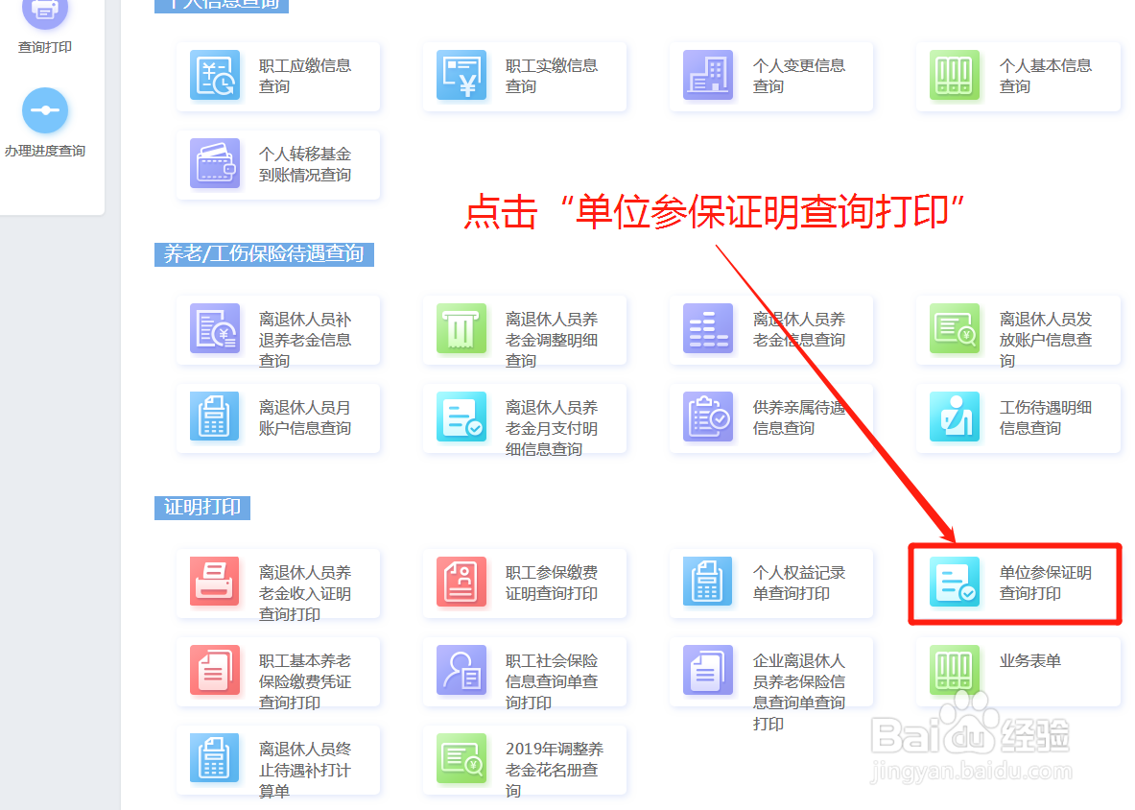Screen dimensions: 1135x810
Task: Open 职工实缴信息查询 text link
Action: point(552,76)
